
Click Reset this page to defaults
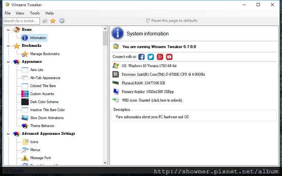coord(172,21)
